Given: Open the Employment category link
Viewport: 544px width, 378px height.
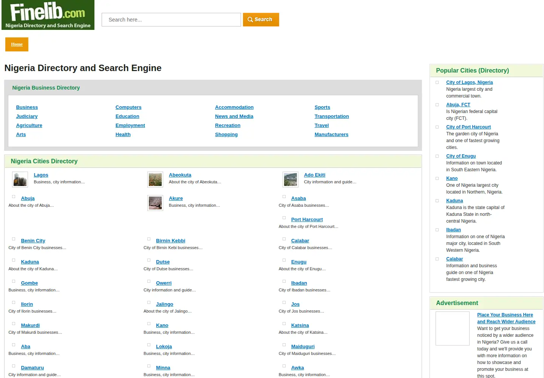Looking at the screenshot, I should 130,125.
